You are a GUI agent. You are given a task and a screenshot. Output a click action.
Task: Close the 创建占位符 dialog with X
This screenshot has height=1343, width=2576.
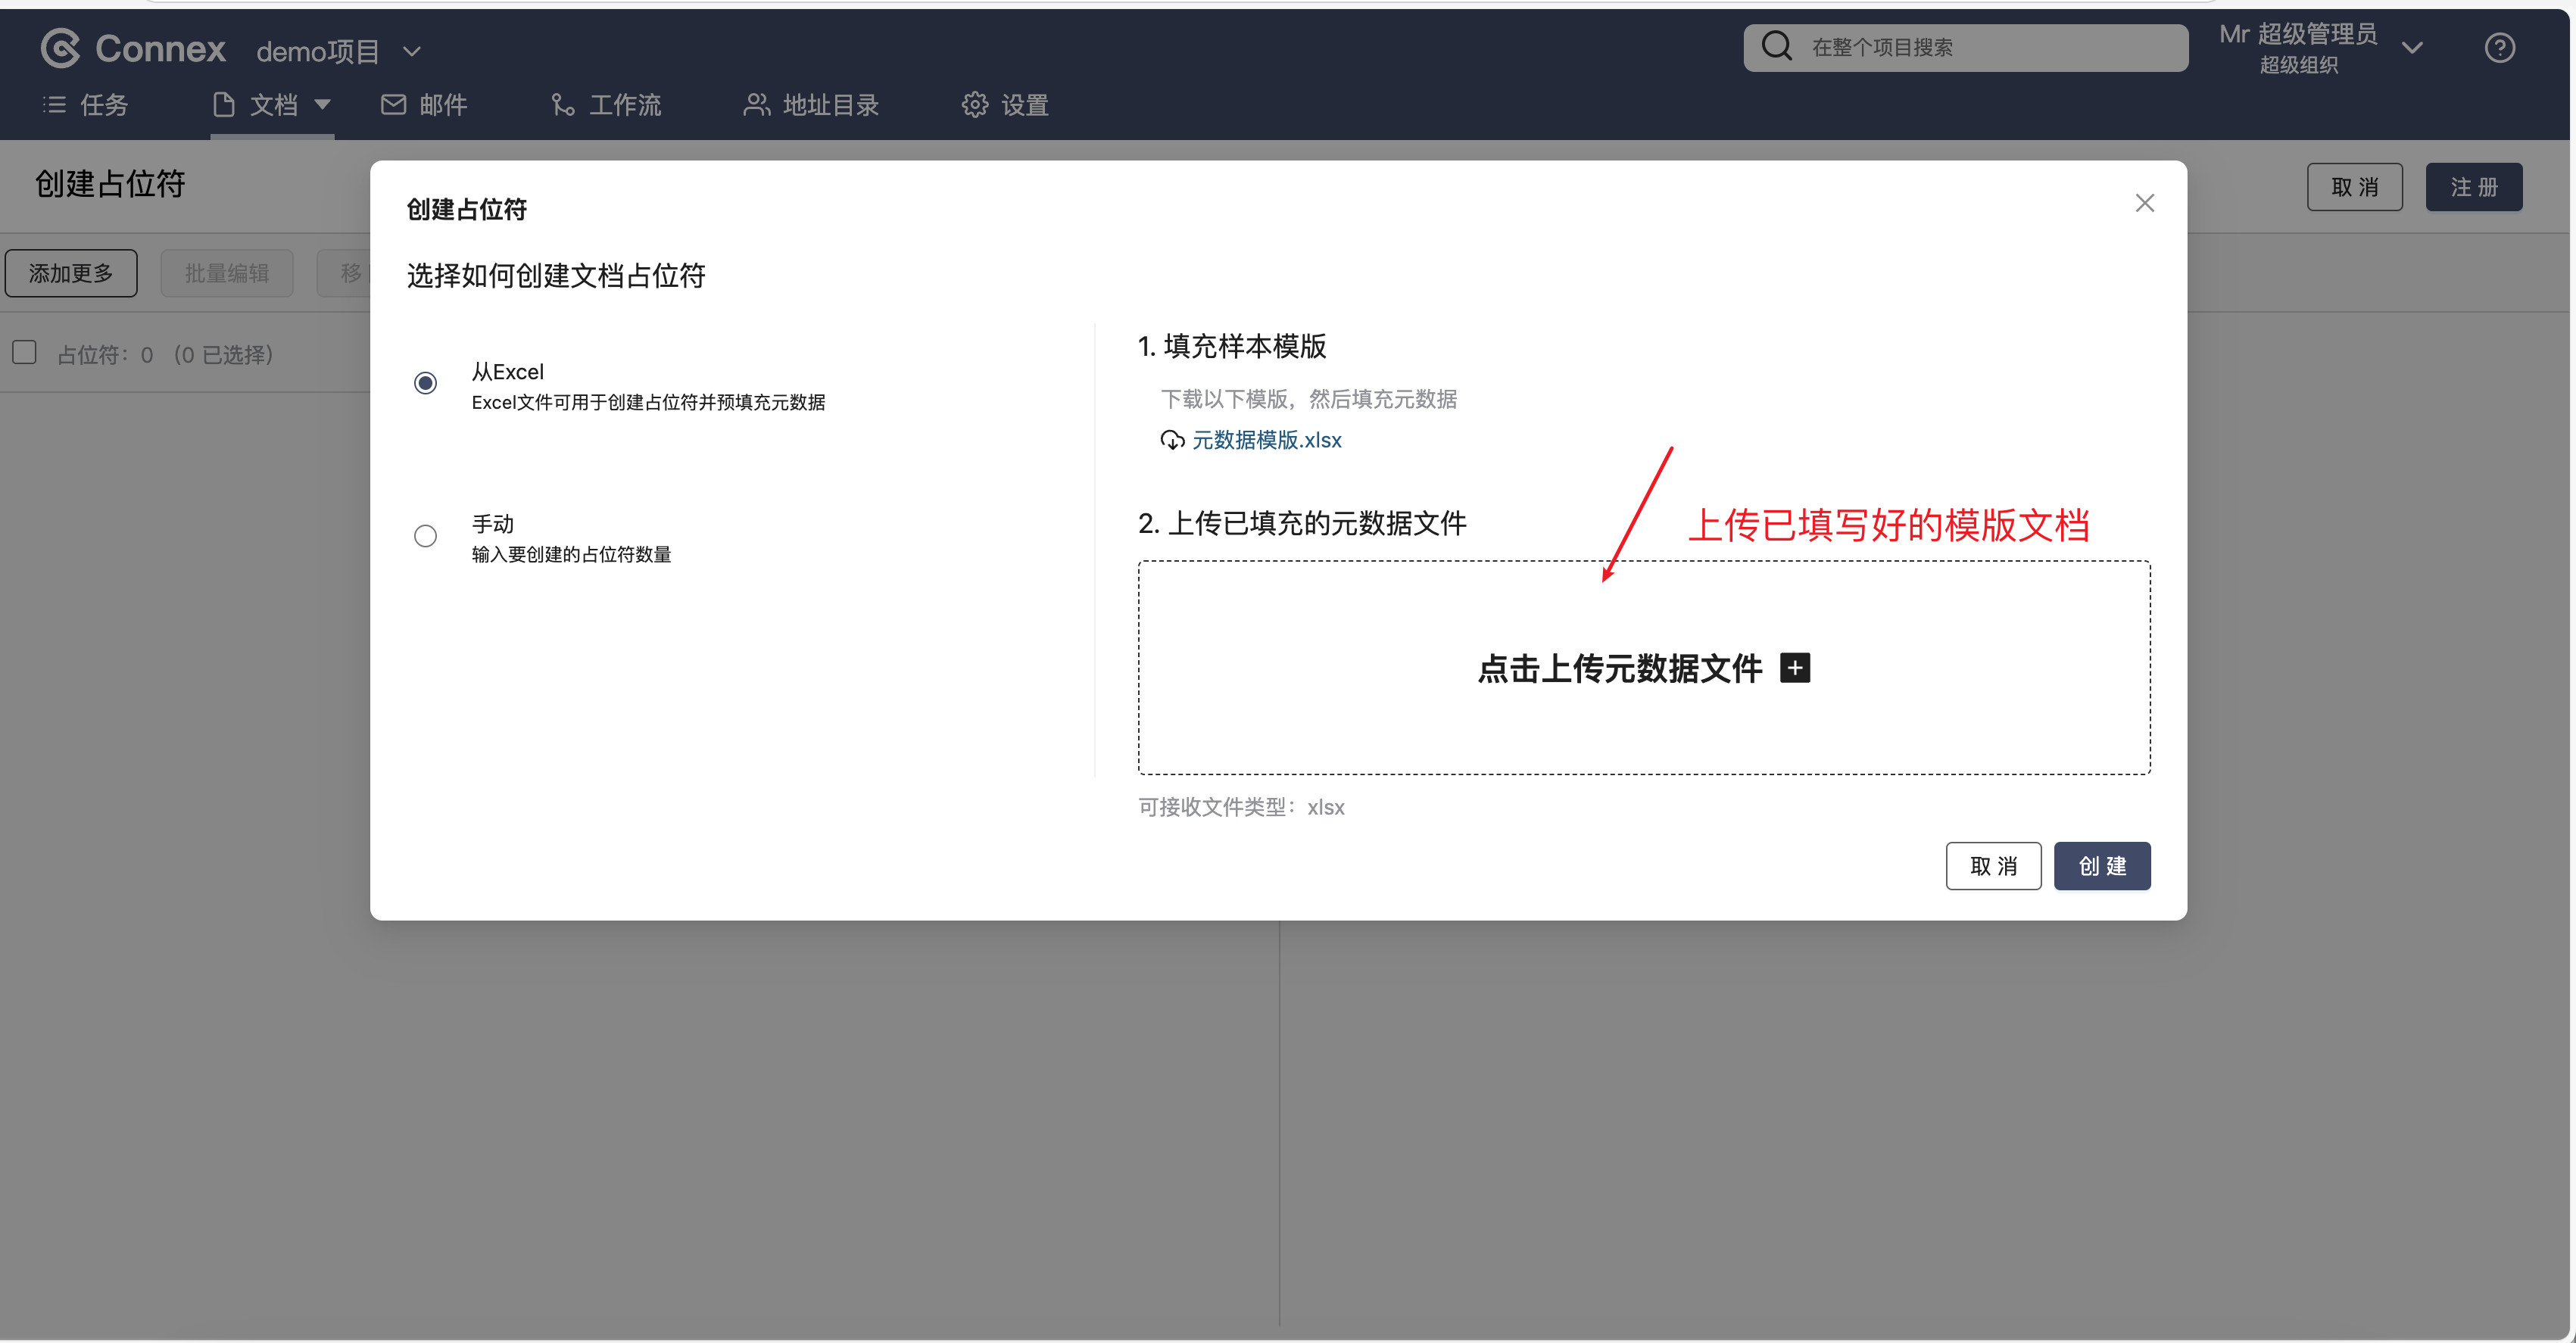2144,203
